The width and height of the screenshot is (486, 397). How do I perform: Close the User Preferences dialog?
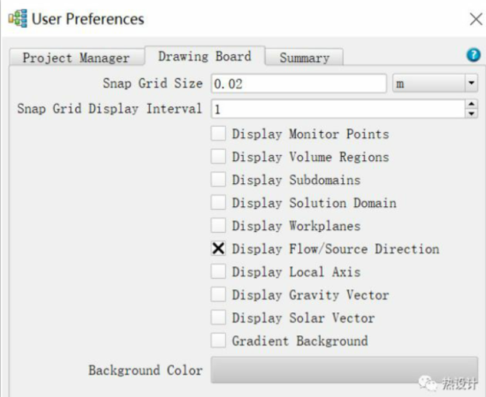[x=475, y=19]
